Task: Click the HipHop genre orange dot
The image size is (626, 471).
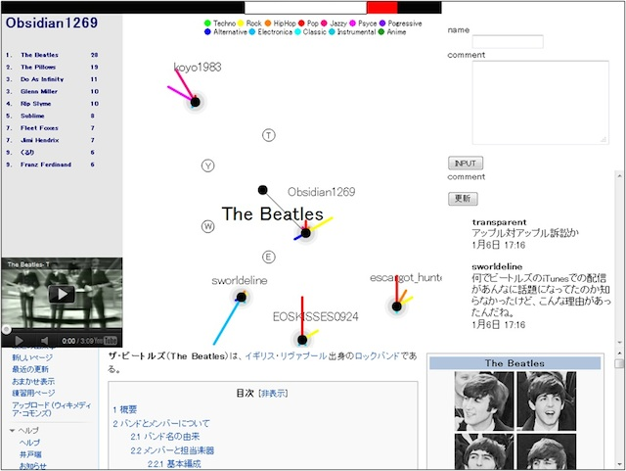Action: click(268, 24)
